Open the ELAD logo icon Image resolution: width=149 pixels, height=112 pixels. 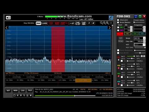coord(111,18)
